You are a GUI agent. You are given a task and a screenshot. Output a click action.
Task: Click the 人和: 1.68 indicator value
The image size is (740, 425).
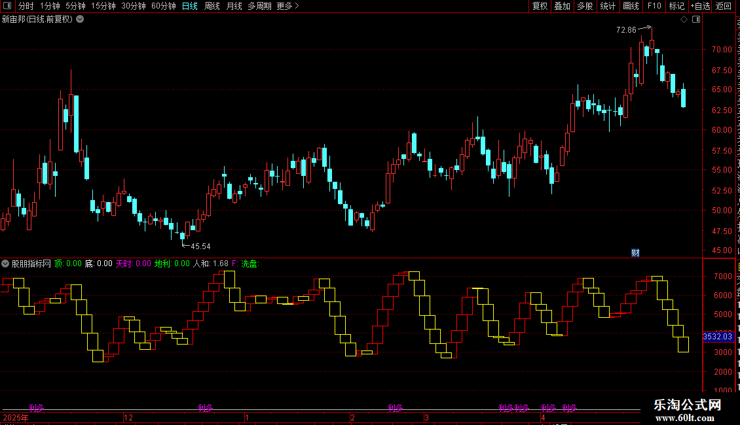pyautogui.click(x=210, y=264)
